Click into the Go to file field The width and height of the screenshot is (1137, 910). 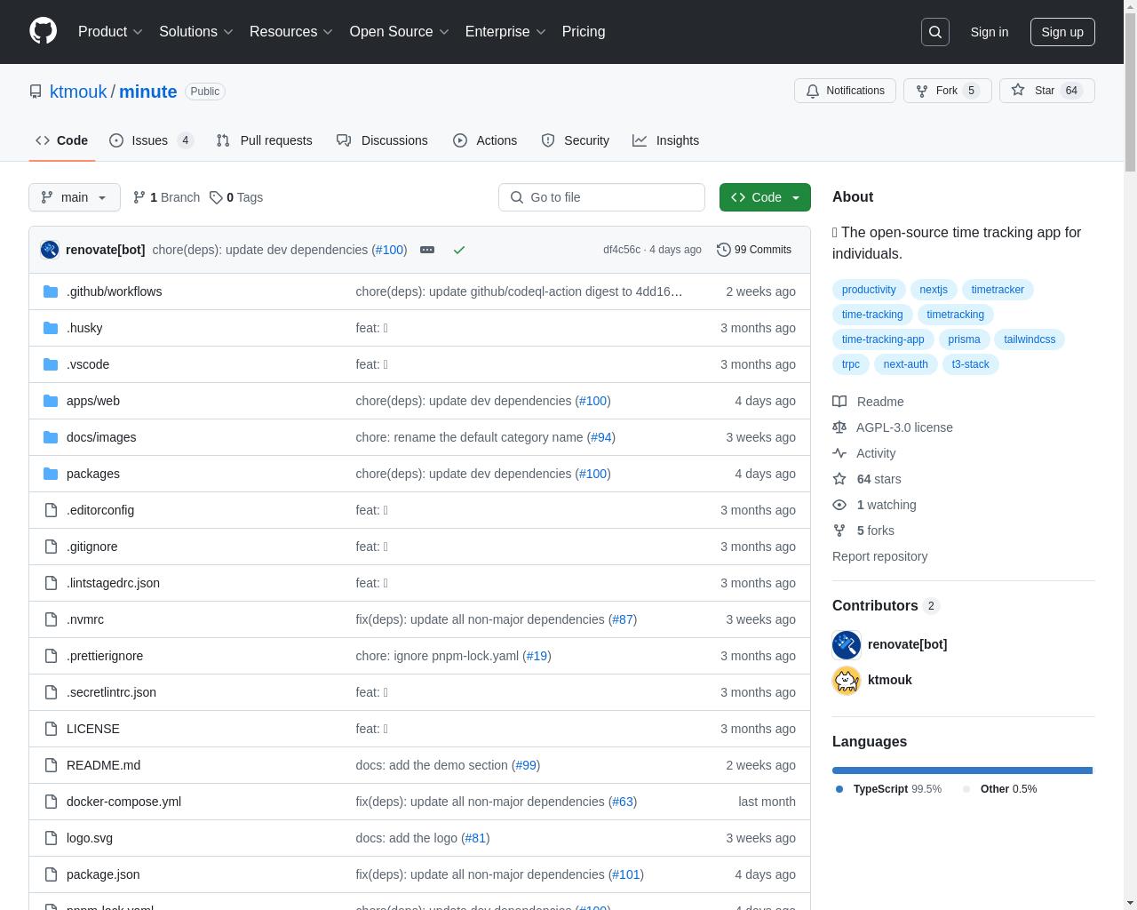[601, 197]
